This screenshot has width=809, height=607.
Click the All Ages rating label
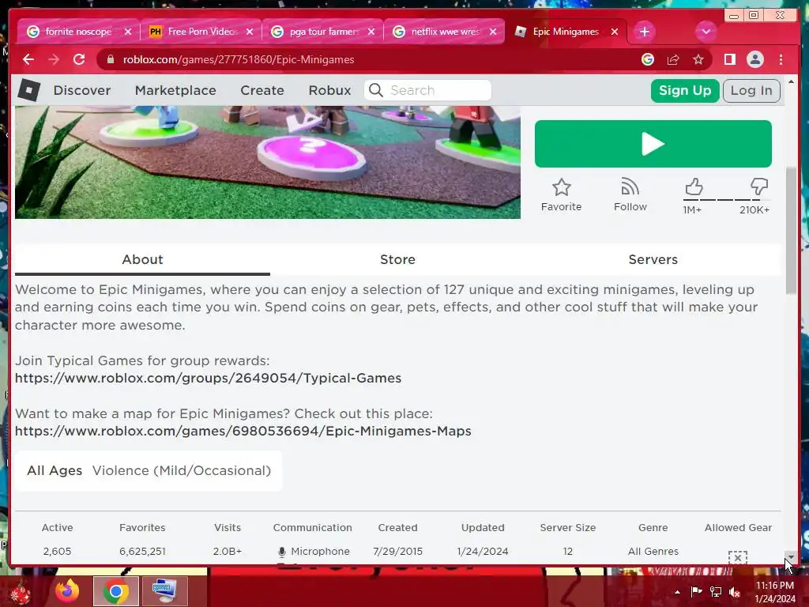point(55,471)
